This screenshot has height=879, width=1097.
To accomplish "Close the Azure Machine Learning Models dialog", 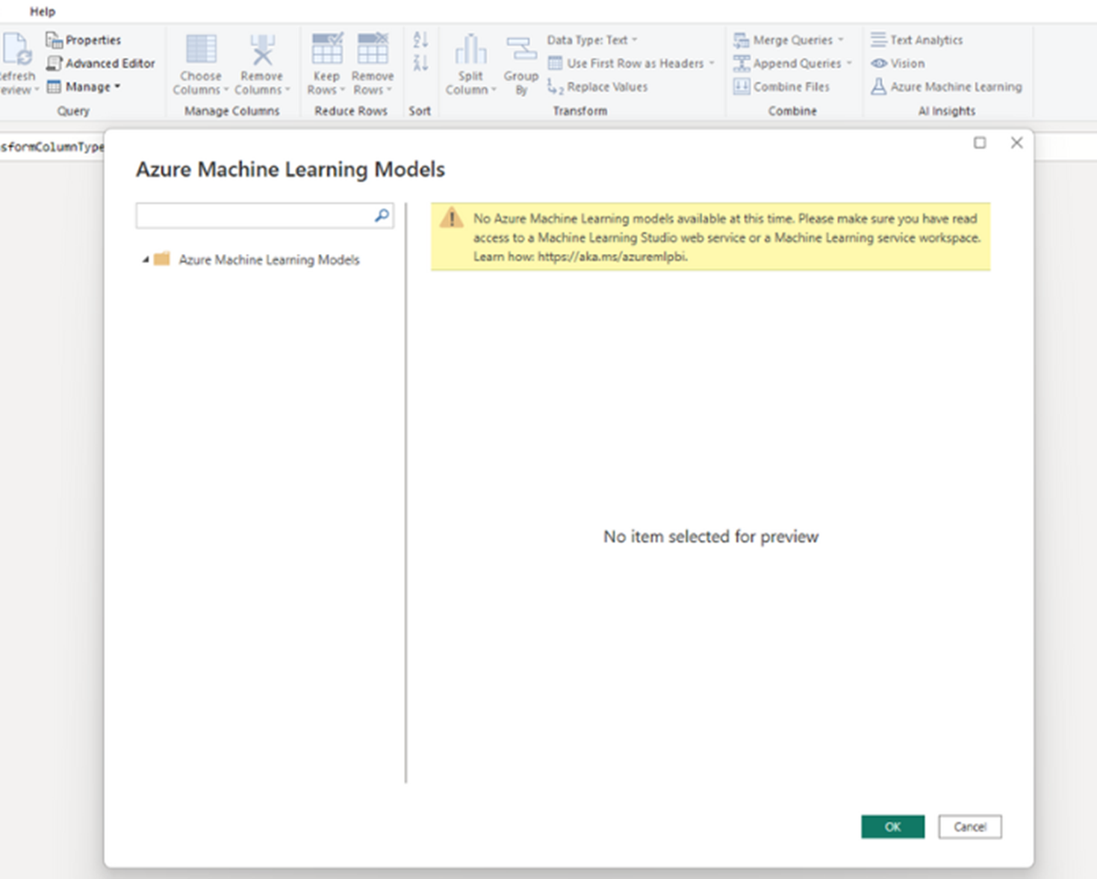I will point(1016,143).
